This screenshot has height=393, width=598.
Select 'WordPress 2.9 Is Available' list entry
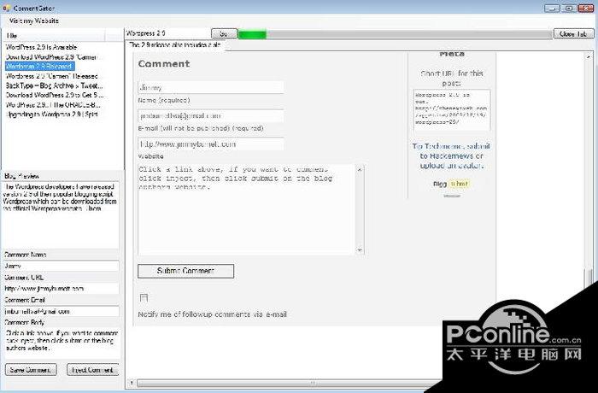pyautogui.click(x=41, y=47)
